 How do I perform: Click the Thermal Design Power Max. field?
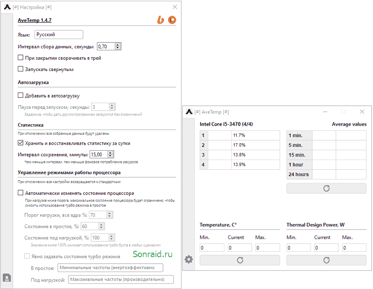[354, 248]
